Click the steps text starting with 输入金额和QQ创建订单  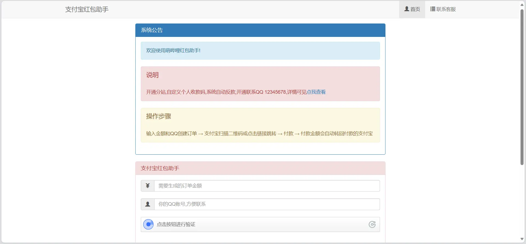(x=259, y=134)
